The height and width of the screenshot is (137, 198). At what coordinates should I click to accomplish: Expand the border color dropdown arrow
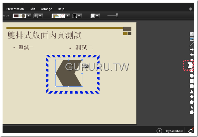coord(68,16)
